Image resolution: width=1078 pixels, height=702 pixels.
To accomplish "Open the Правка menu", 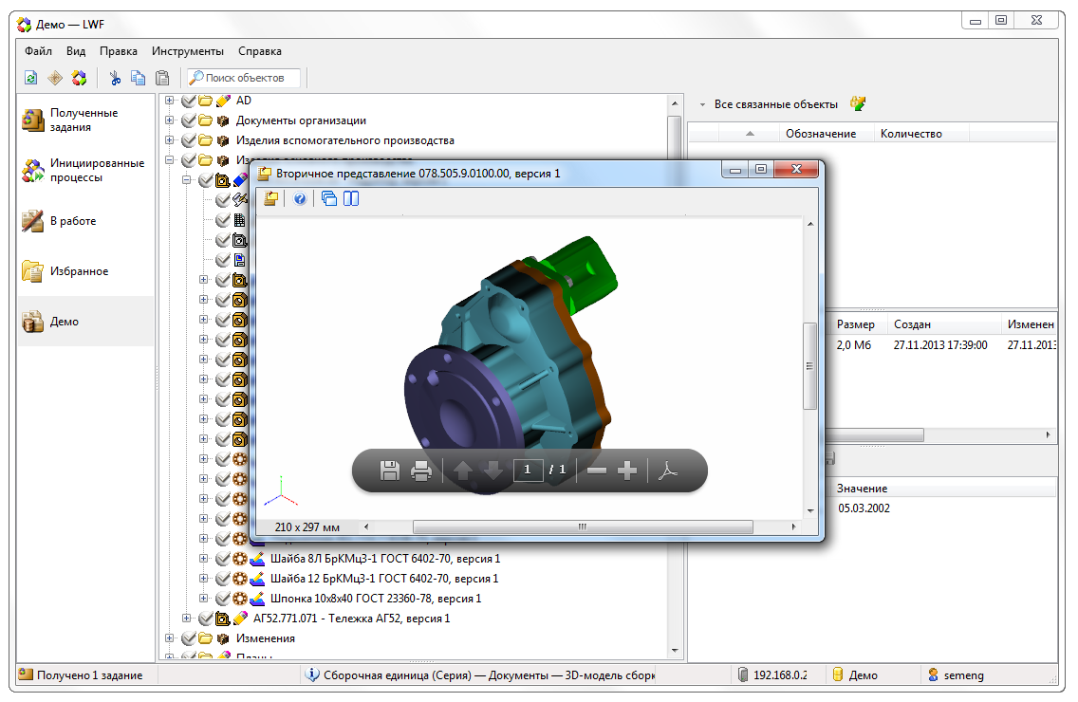I will pyautogui.click(x=119, y=51).
